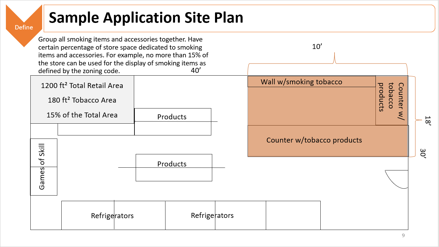The image size is (439, 247).
Task: Click the orange Define chevron badge
Action: pyautogui.click(x=24, y=26)
